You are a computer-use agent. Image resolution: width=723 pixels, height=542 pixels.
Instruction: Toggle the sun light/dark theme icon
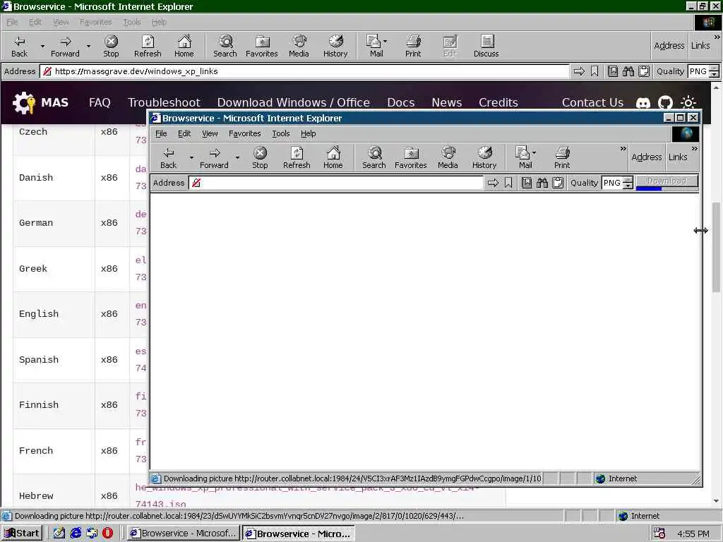pyautogui.click(x=688, y=103)
